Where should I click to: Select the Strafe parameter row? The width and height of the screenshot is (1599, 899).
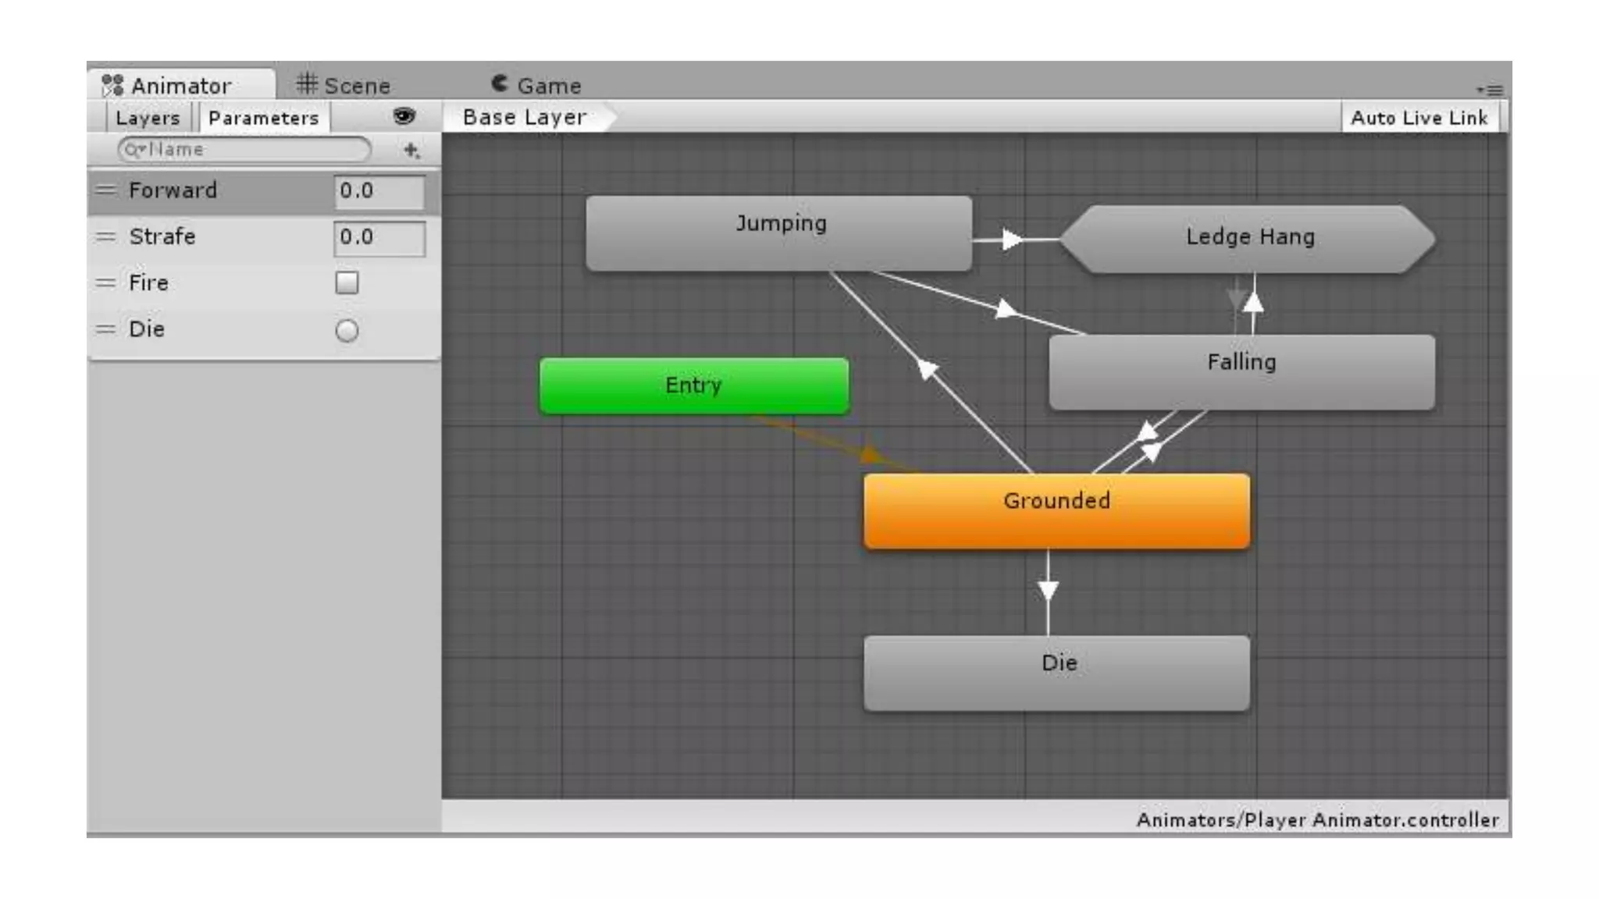click(264, 237)
